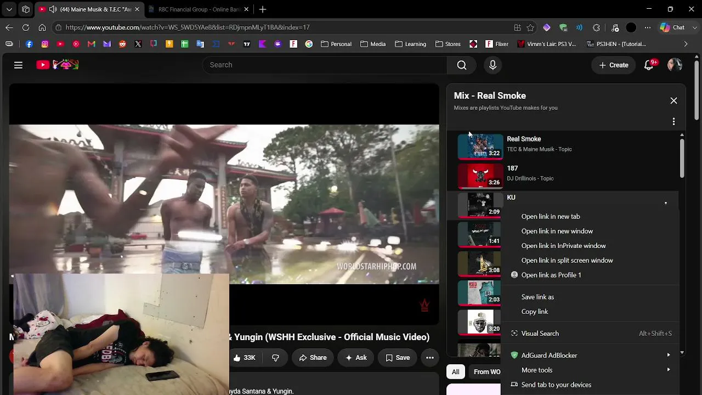Go back to the previous page
The image size is (702, 395).
pyautogui.click(x=9, y=27)
